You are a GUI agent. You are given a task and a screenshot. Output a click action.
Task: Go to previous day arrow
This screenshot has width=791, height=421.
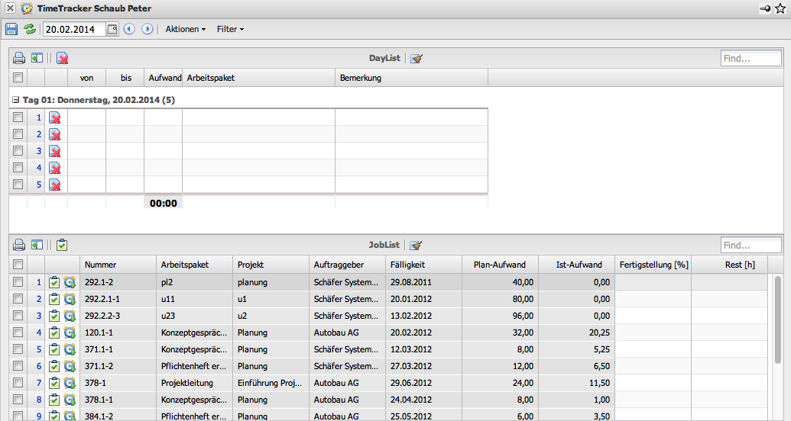coord(129,29)
